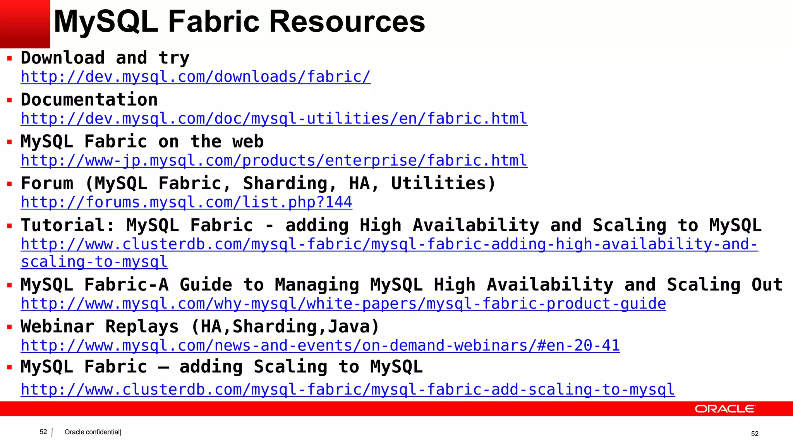Click the 'Webinar Replays (HA,Sharding,Java)' heading
The width and height of the screenshot is (793, 446).
click(200, 326)
